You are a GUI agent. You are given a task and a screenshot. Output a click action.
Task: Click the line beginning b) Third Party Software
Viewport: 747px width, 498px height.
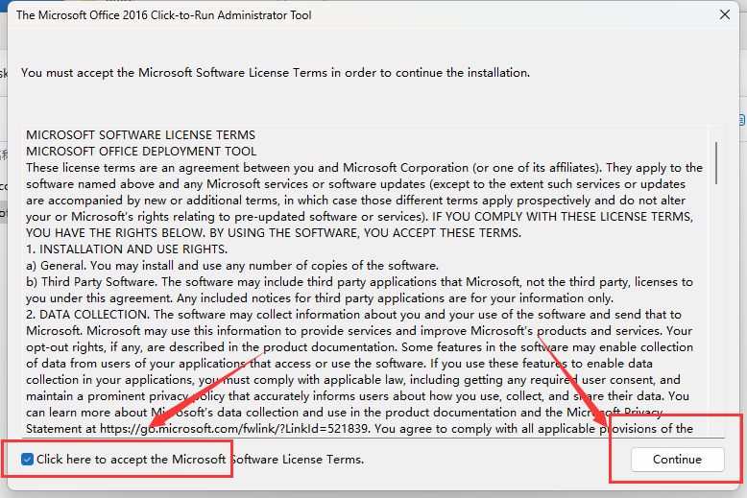pyautogui.click(x=359, y=282)
